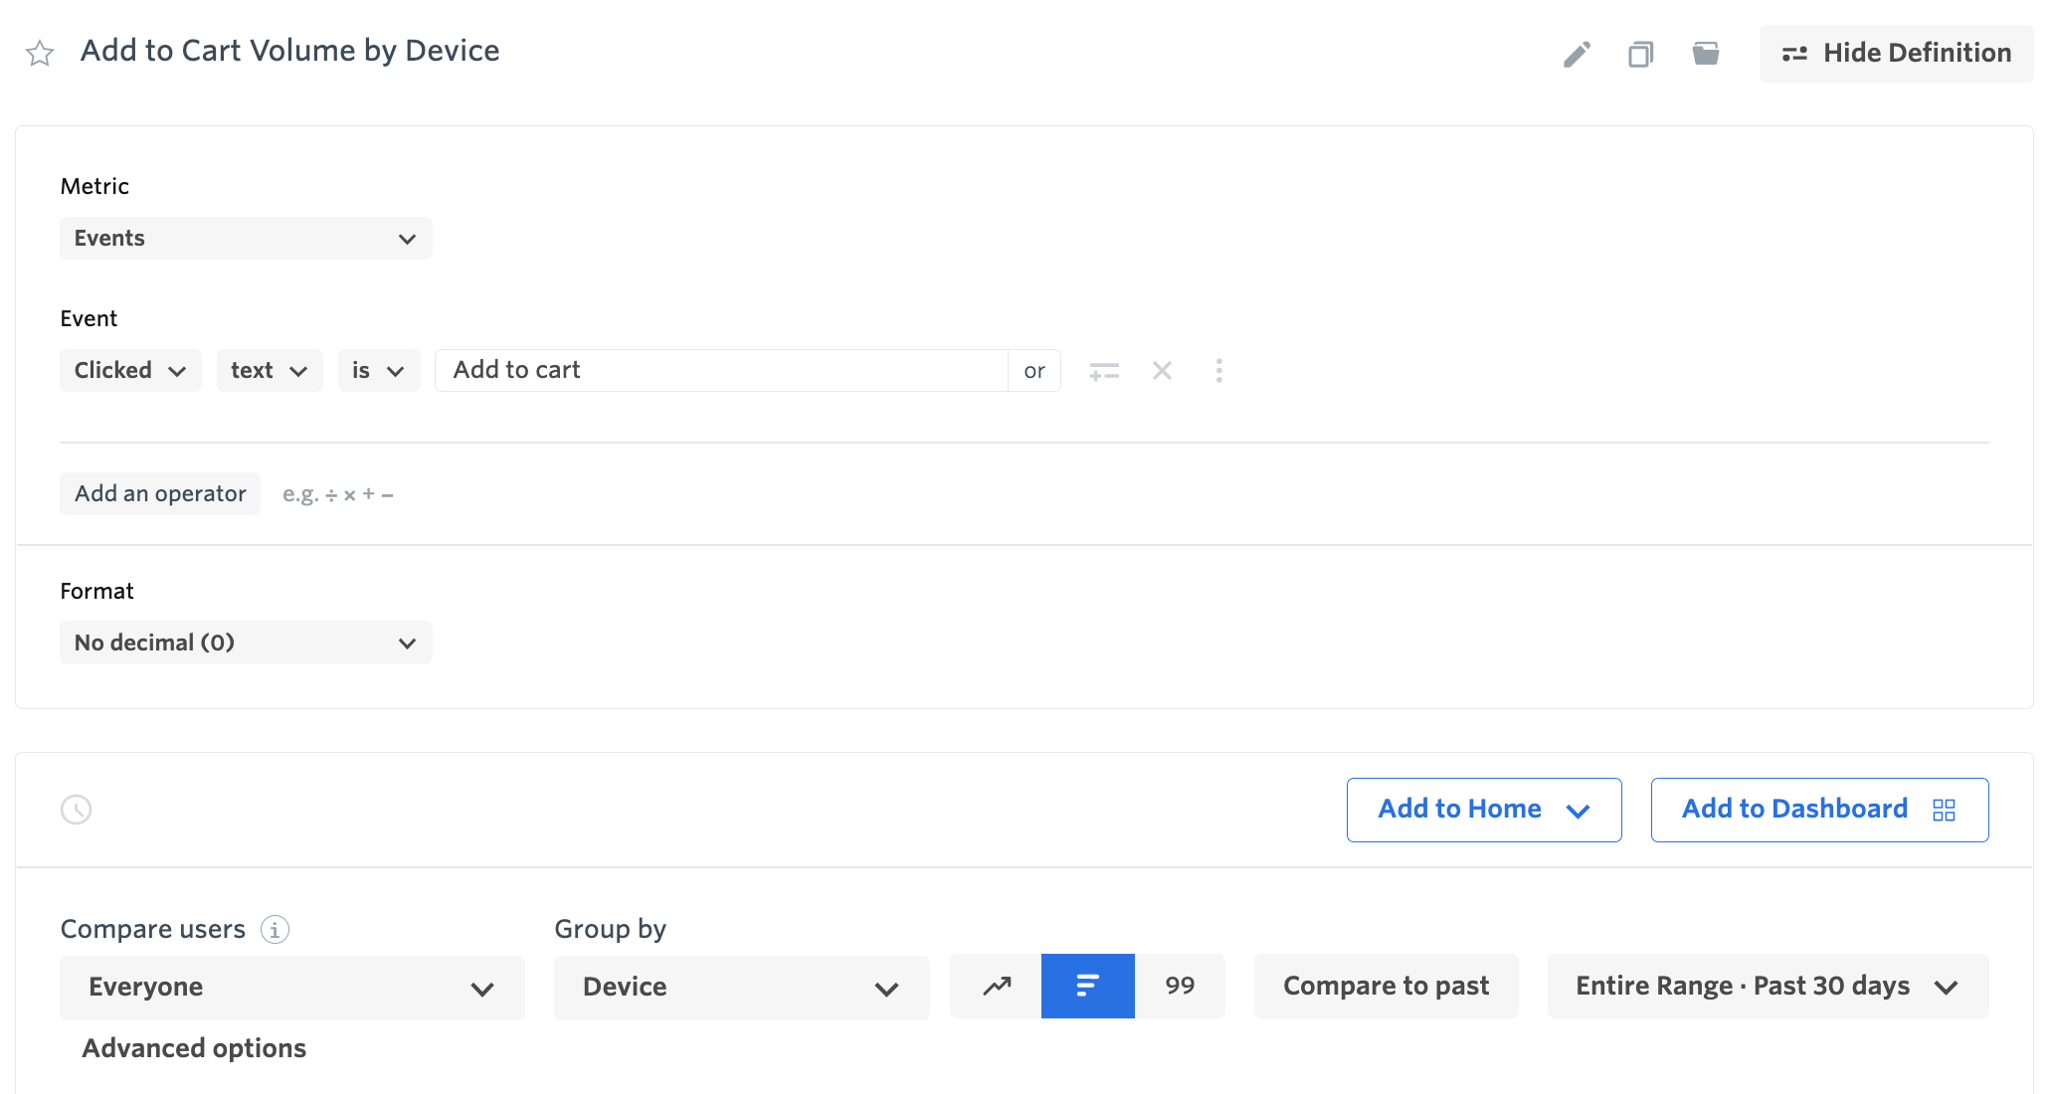Open the Metric Events dropdown
This screenshot has width=2051, height=1094.
pos(246,239)
